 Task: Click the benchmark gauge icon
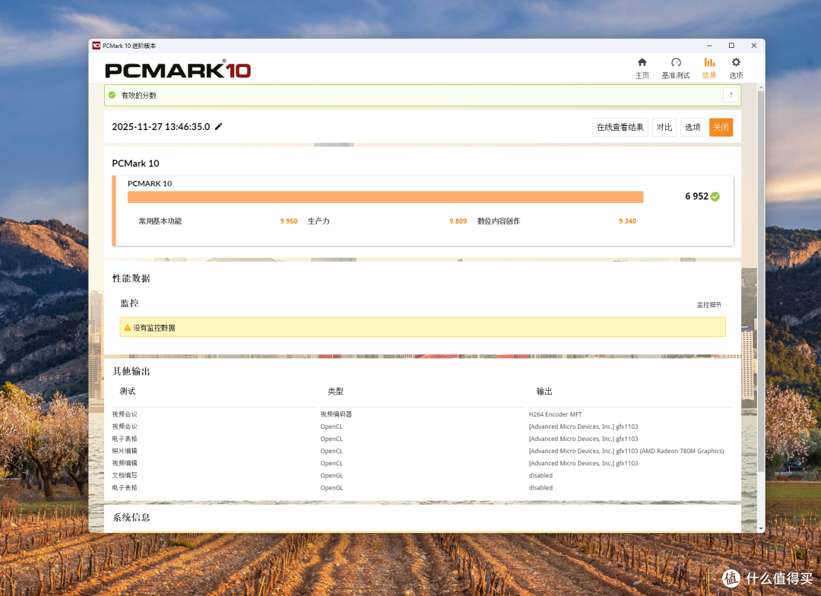pyautogui.click(x=676, y=62)
